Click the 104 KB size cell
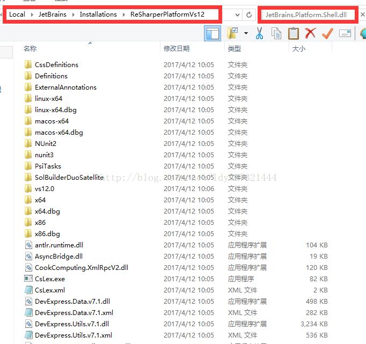This screenshot has width=366, height=344. pos(317,245)
